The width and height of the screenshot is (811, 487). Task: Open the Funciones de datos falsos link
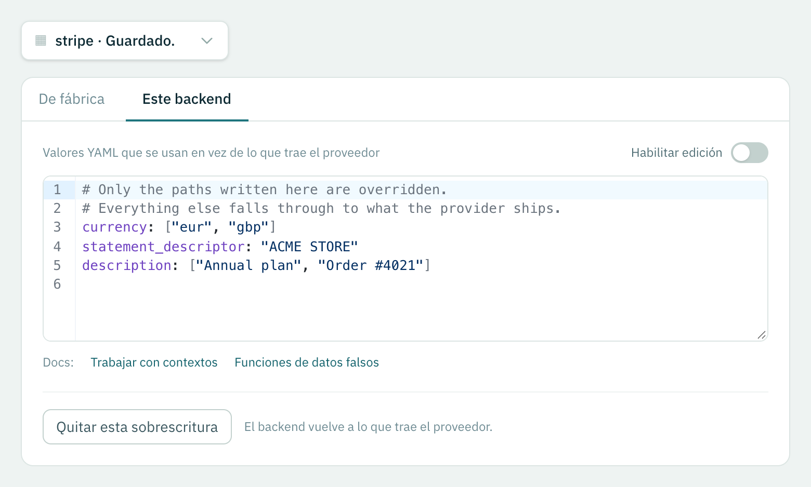[x=307, y=362]
